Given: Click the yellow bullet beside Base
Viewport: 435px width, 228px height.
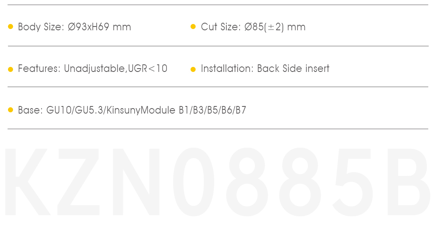Looking at the screenshot, I should click(x=11, y=110).
